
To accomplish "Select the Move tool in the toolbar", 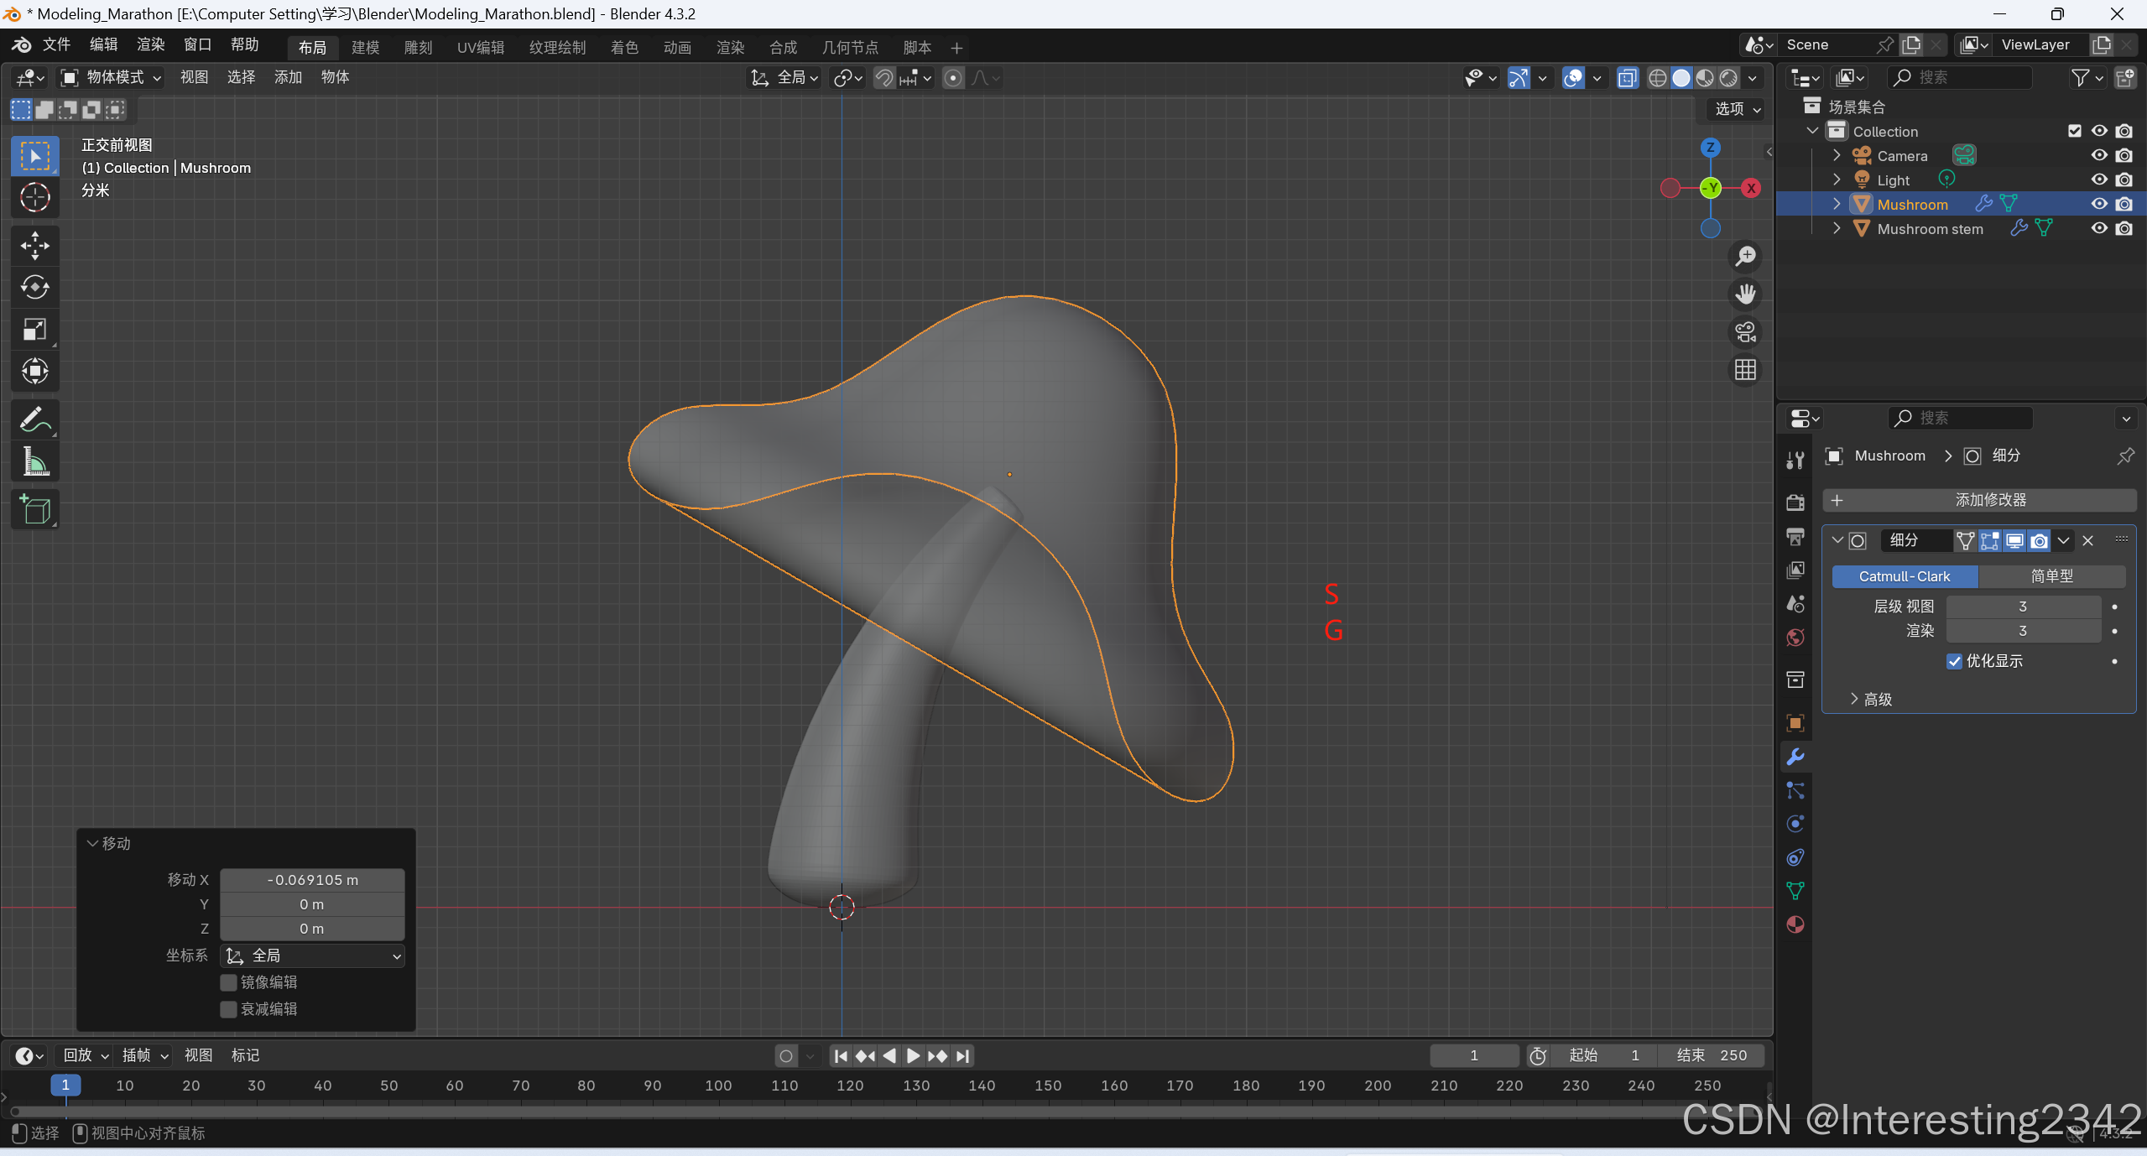I will click(x=34, y=246).
